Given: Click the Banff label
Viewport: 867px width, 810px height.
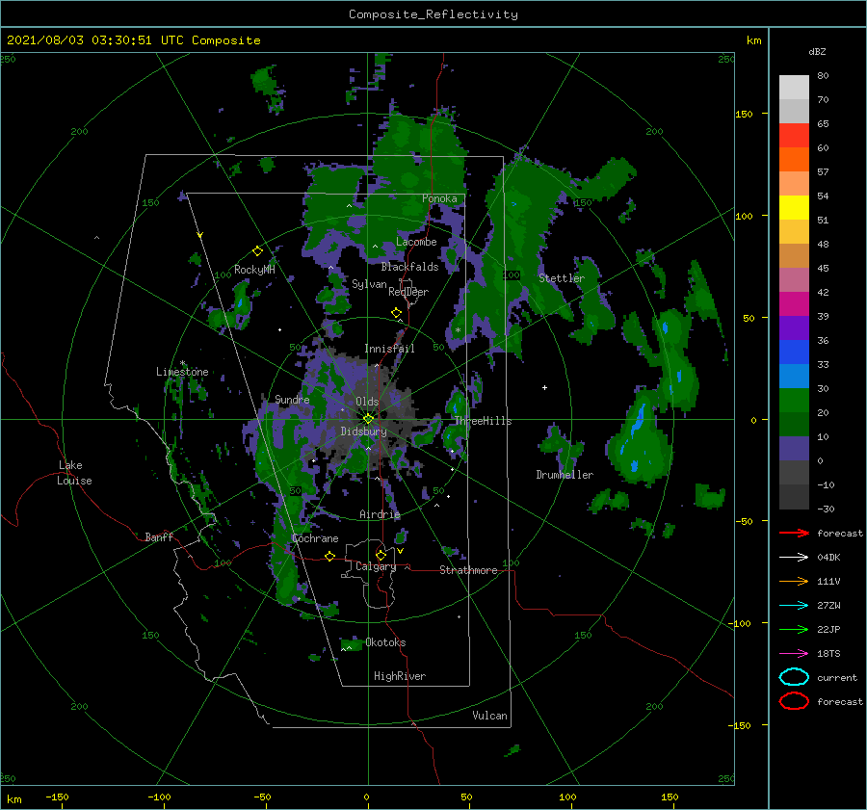Looking at the screenshot, I should tap(159, 536).
